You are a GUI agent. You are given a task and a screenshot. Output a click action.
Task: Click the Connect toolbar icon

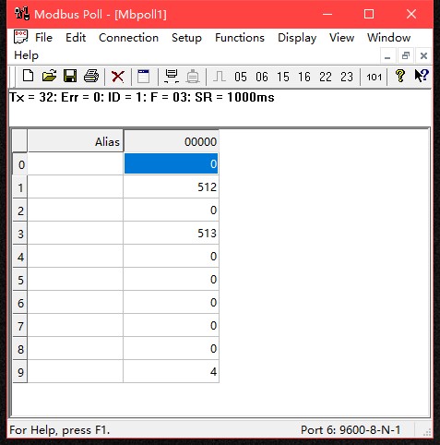click(172, 77)
